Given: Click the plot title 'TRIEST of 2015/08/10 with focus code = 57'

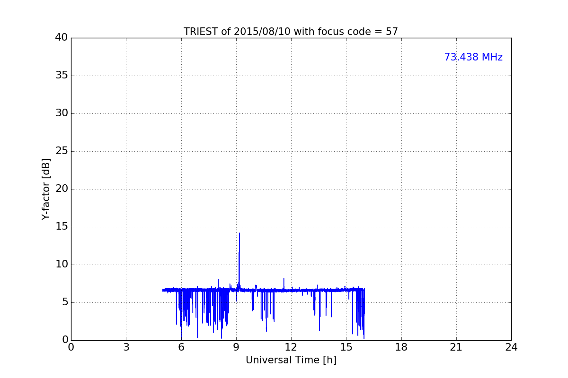Looking at the screenshot, I should point(291,32).
